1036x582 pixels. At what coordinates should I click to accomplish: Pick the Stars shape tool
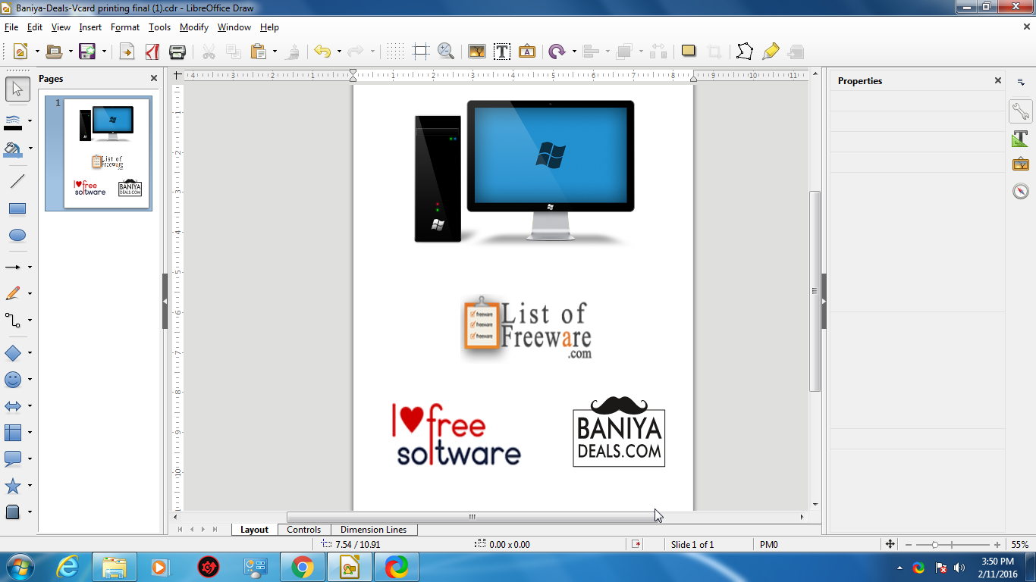(13, 486)
